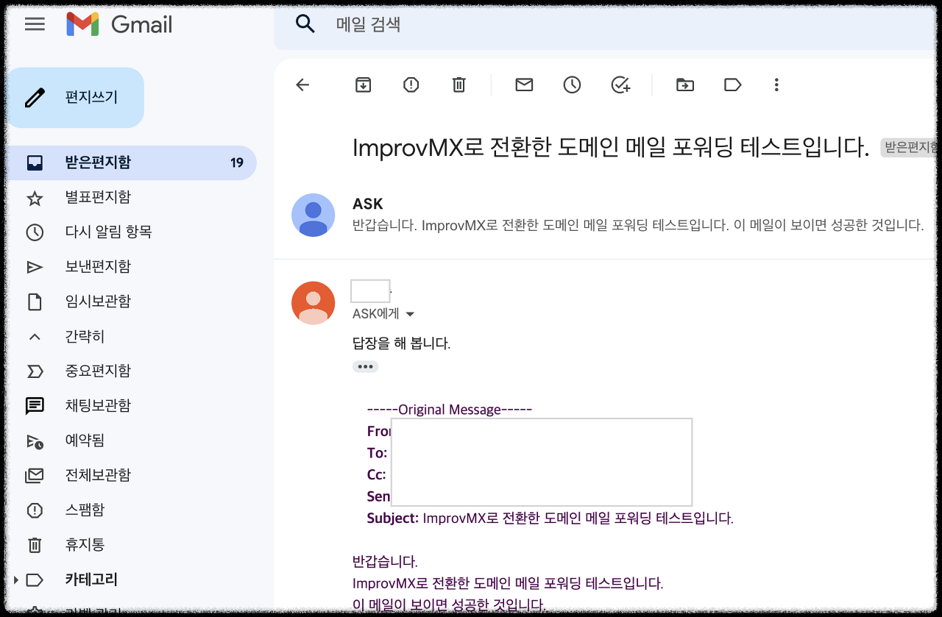The width and height of the screenshot is (942, 617).
Task: Click the -----Original Message----- line
Action: 449,410
